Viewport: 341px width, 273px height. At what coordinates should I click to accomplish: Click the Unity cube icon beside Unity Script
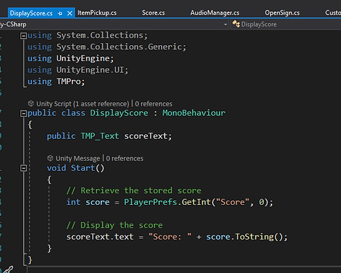31,104
